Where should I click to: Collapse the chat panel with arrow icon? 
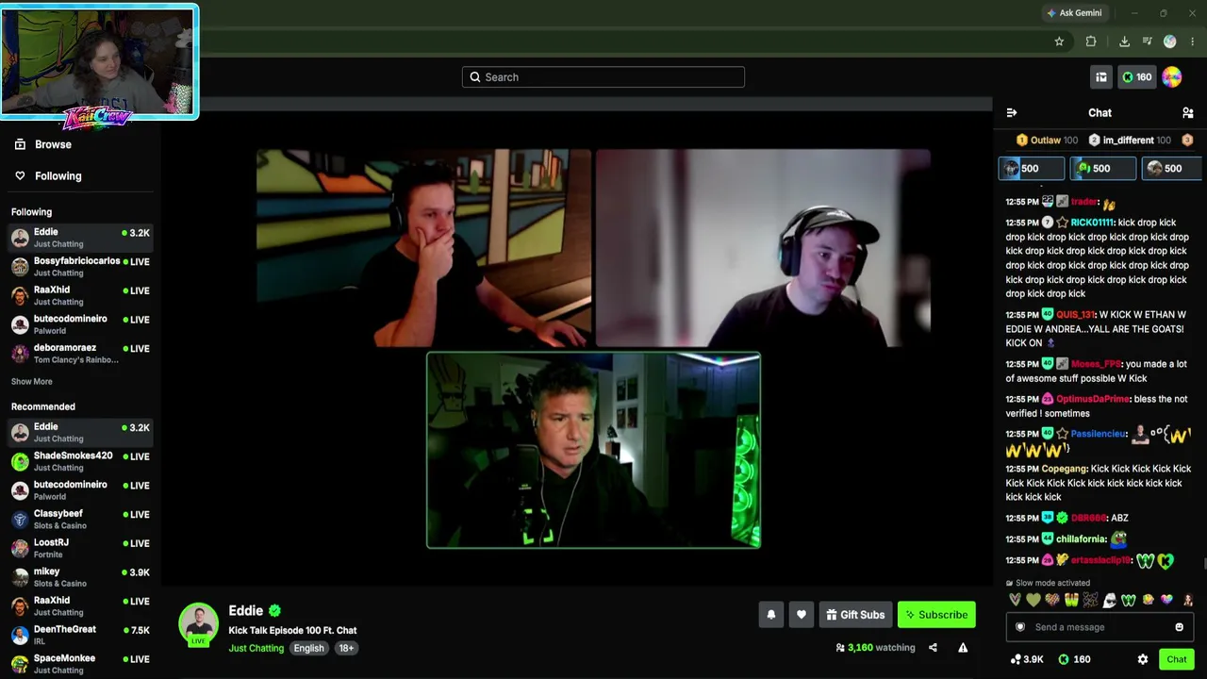(1012, 113)
